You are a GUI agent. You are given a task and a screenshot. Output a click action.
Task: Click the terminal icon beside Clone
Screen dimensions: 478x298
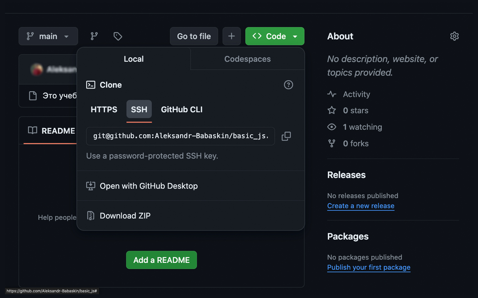pyautogui.click(x=91, y=85)
